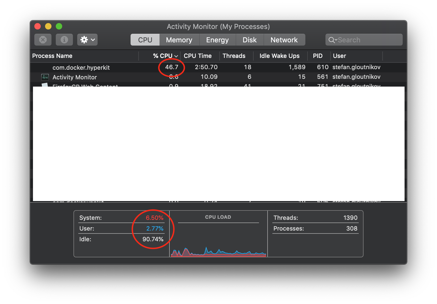The image size is (437, 304).
Task: Open the Disk tab
Action: click(249, 40)
